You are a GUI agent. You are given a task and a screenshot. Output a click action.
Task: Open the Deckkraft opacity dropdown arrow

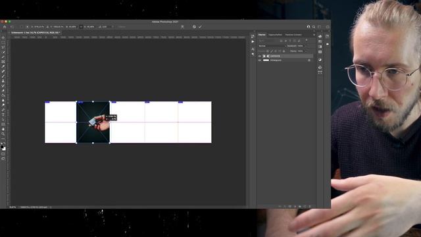tap(305, 46)
